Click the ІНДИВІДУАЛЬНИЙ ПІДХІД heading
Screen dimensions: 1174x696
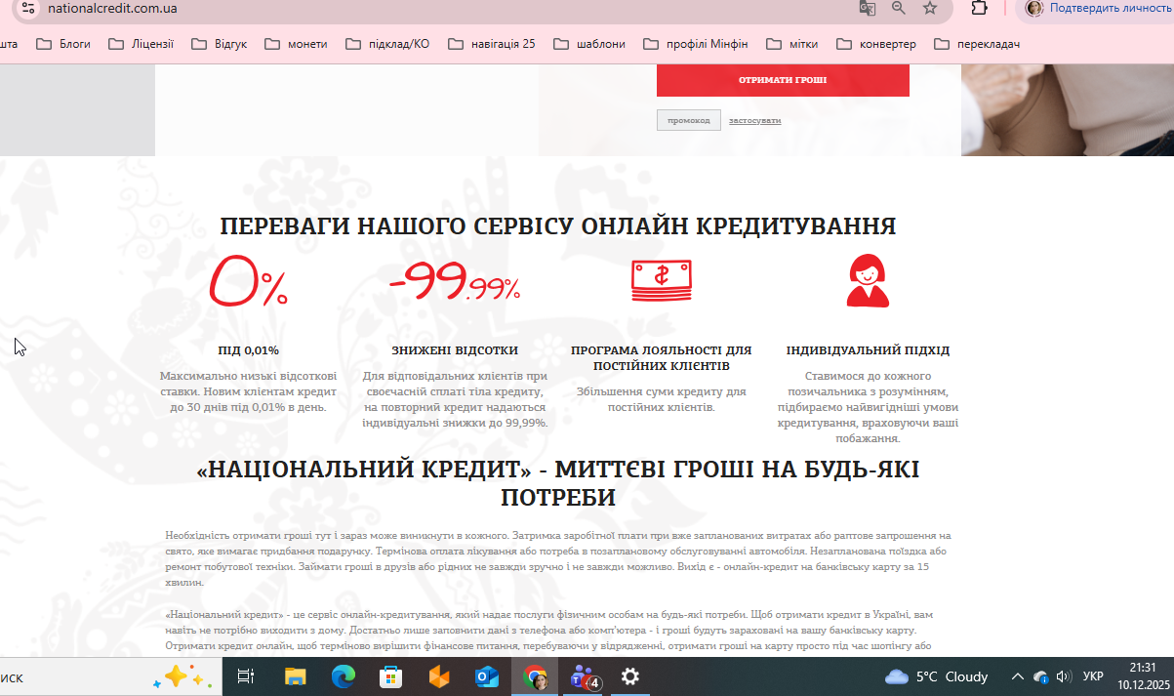tap(868, 350)
